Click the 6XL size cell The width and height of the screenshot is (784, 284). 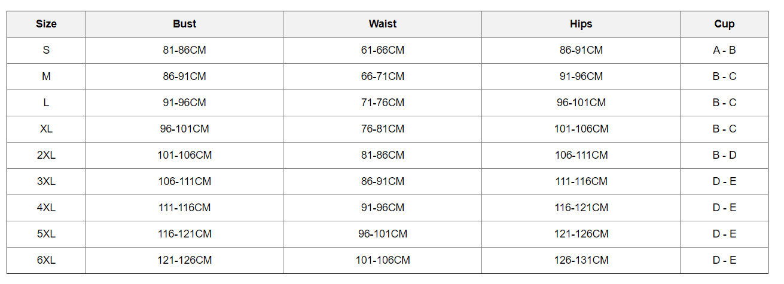pyautogui.click(x=46, y=260)
